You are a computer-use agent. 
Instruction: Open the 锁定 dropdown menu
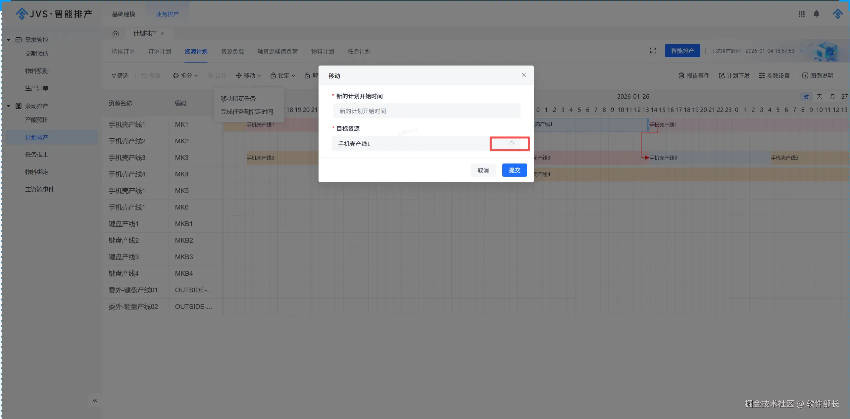tap(283, 76)
